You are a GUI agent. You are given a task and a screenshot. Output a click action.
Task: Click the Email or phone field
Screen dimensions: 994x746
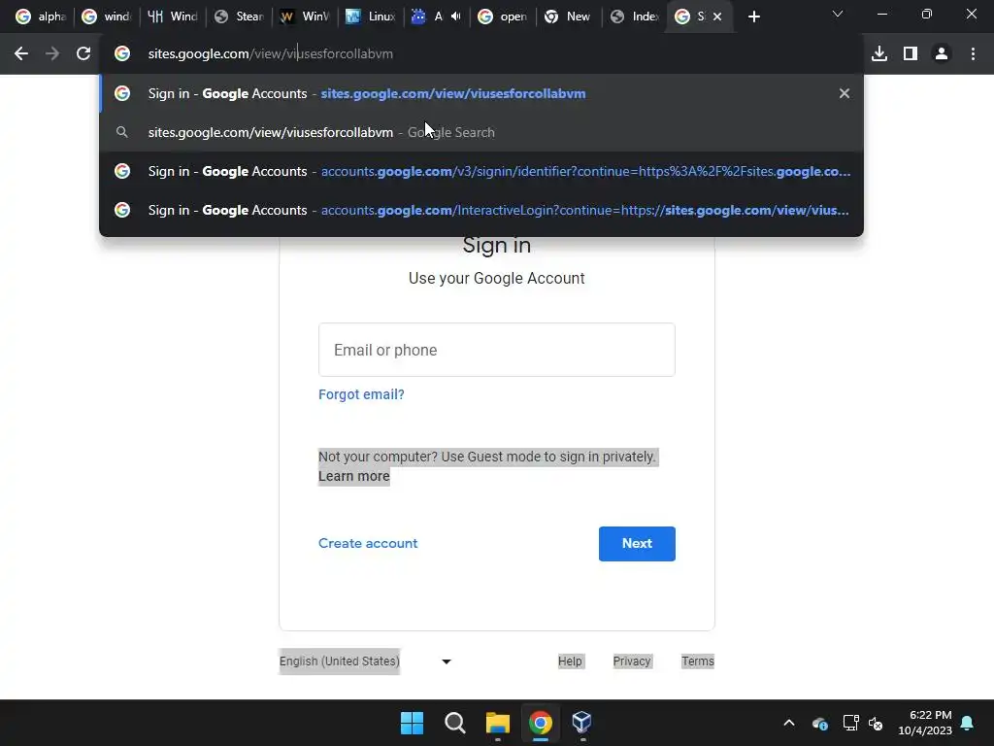[496, 350]
